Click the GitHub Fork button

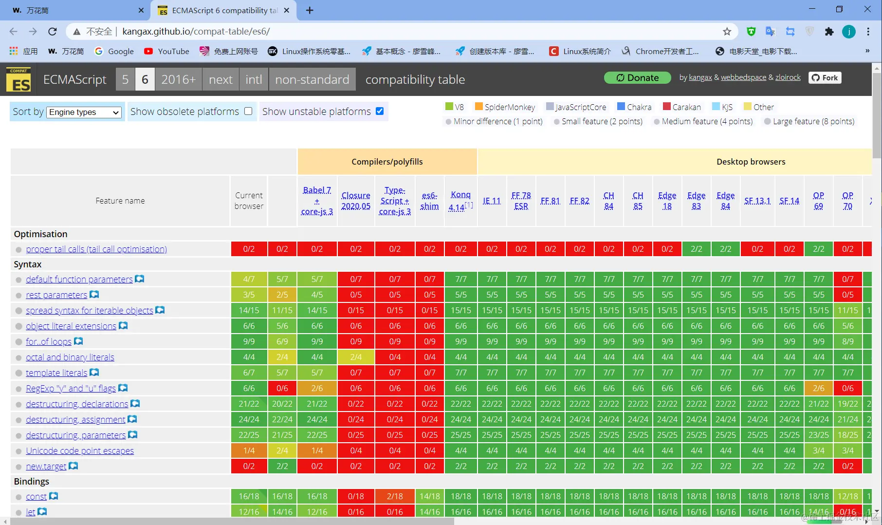[x=825, y=78]
